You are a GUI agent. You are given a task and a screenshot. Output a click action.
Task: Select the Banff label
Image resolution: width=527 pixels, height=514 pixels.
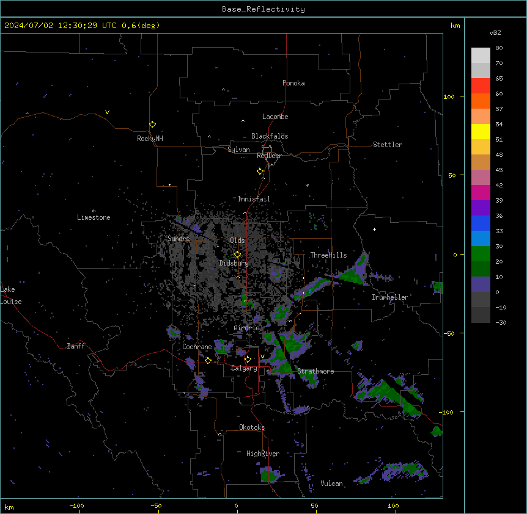pyautogui.click(x=76, y=346)
